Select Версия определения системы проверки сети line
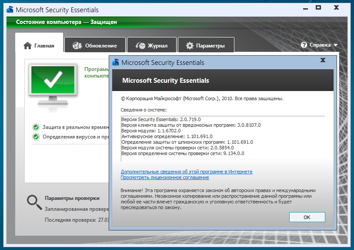The width and height of the screenshot is (354, 250). [x=183, y=153]
